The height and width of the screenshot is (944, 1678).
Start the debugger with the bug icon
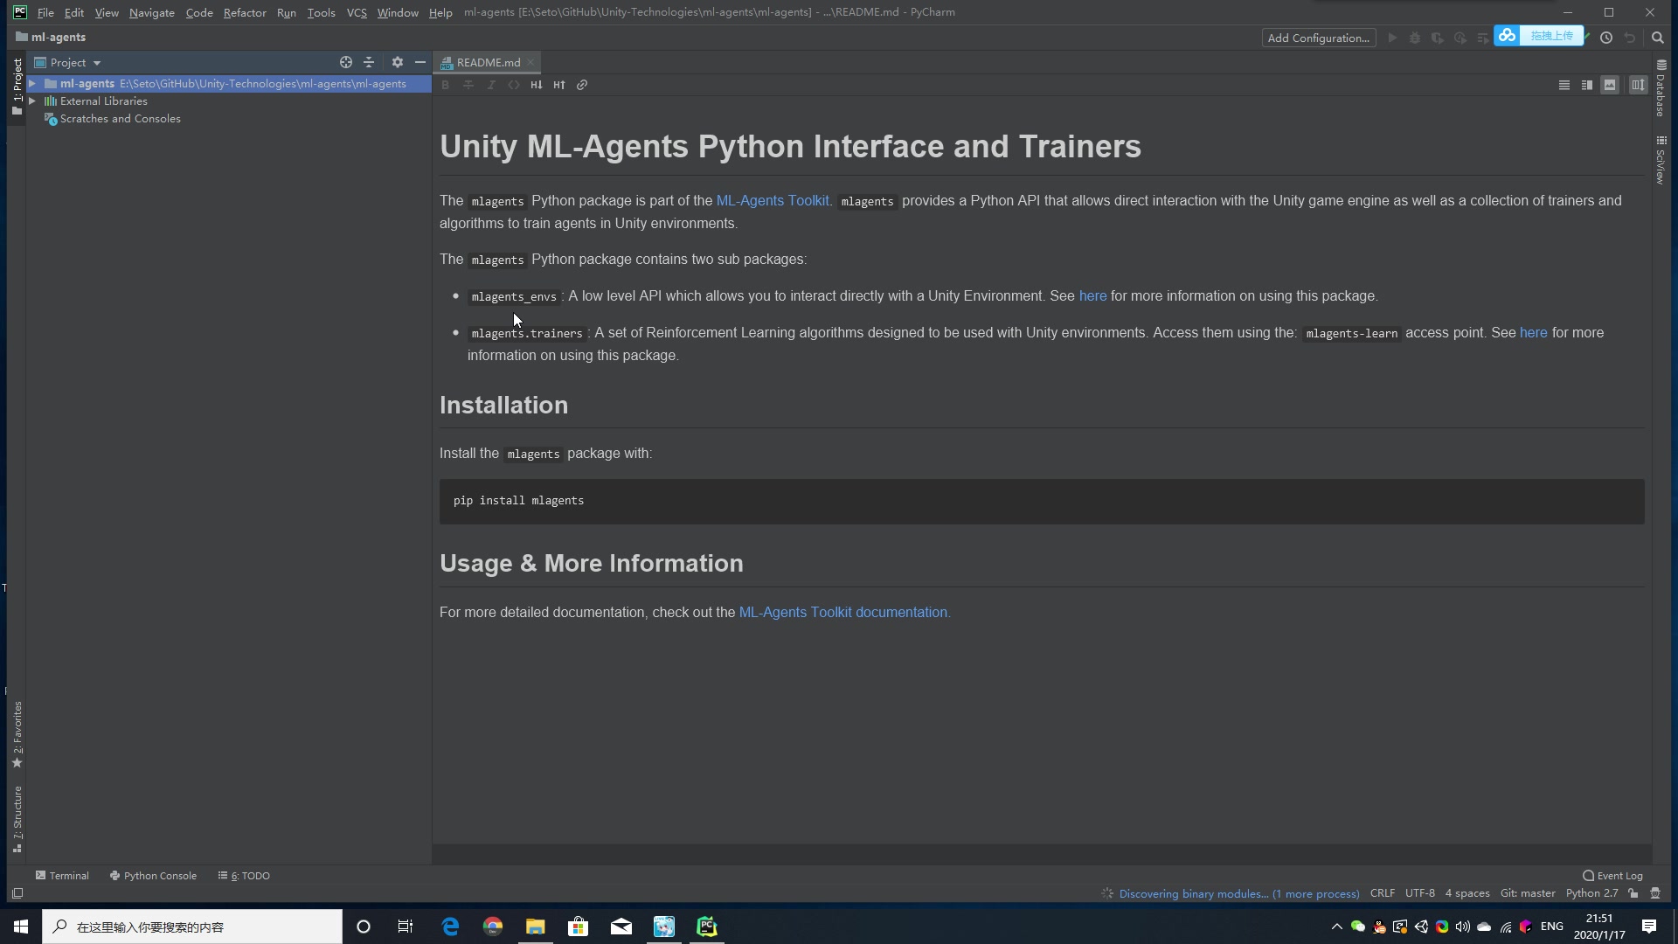click(1414, 38)
